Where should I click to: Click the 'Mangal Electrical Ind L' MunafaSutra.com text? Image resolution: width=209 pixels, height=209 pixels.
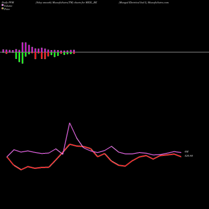(143, 3)
